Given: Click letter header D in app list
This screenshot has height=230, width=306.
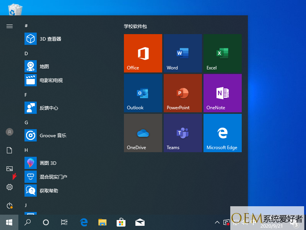Looking at the screenshot, I should click(26, 53).
